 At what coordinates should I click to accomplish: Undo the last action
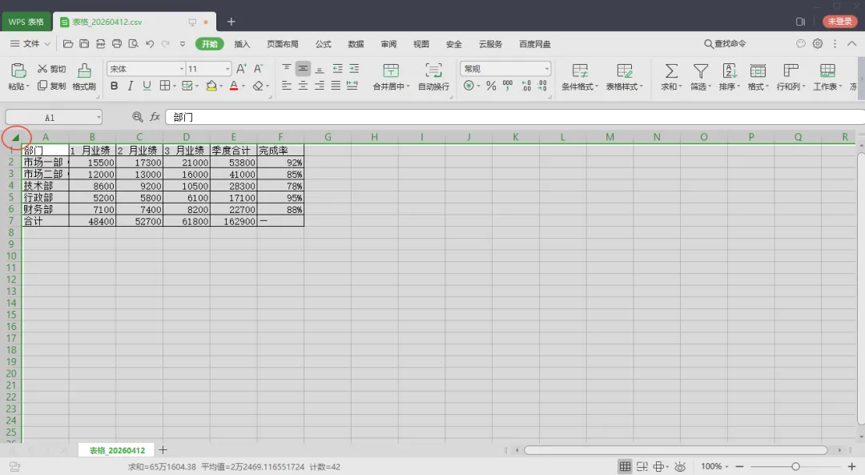pos(150,43)
